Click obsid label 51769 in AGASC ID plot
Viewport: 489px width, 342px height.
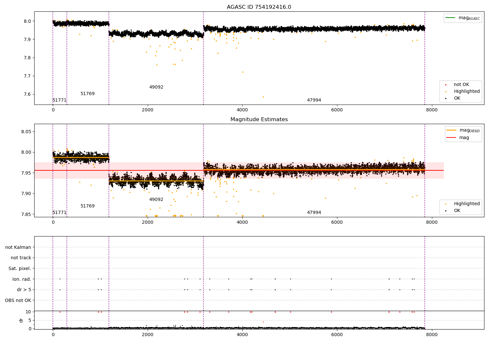pyautogui.click(x=87, y=94)
